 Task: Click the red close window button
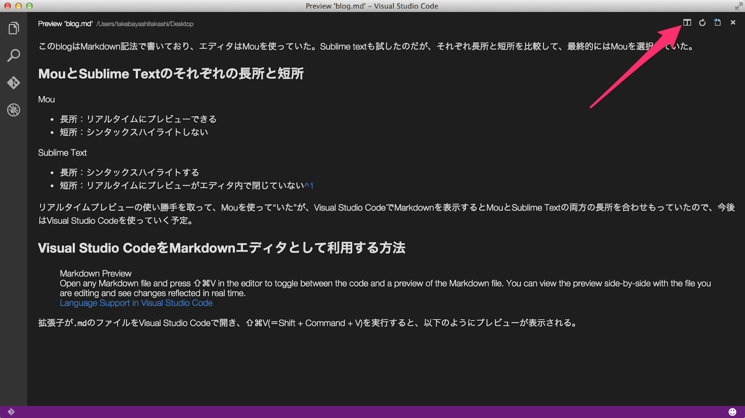pyautogui.click(x=7, y=6)
